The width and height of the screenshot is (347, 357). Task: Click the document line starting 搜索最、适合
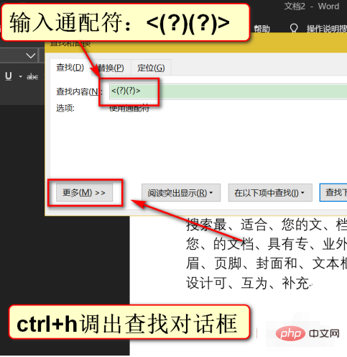[x=267, y=225]
